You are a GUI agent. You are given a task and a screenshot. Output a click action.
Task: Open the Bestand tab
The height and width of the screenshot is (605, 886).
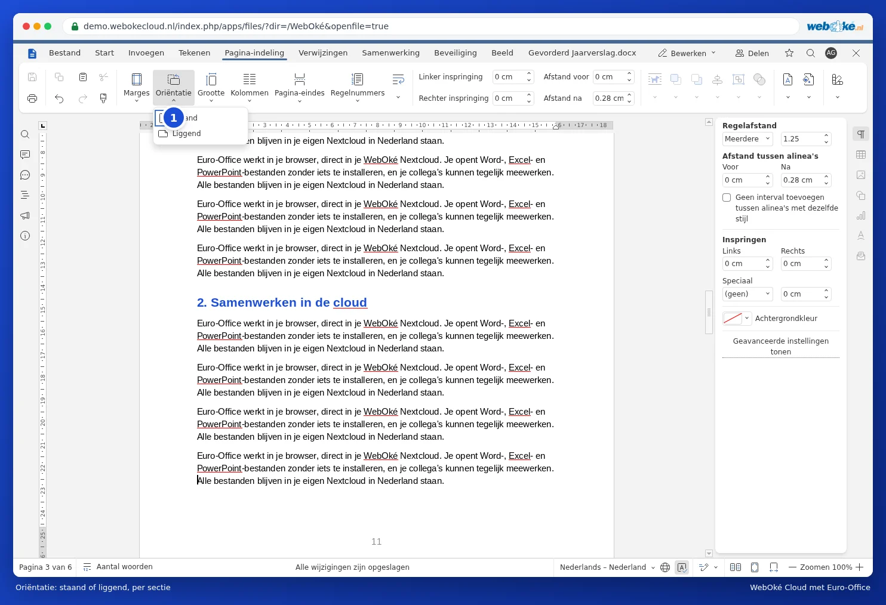pyautogui.click(x=64, y=53)
